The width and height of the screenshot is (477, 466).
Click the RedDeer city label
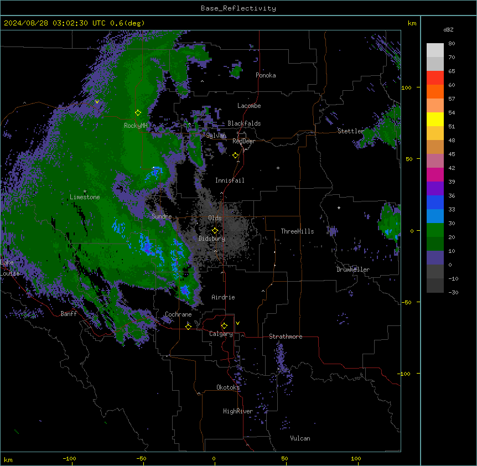(x=243, y=141)
